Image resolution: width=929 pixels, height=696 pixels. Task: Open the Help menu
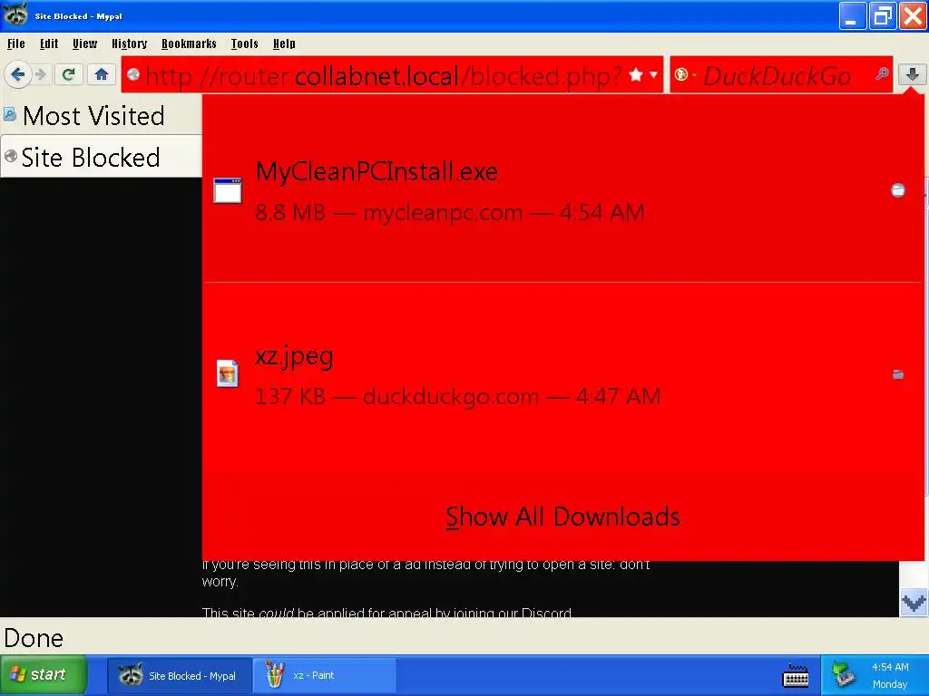[x=284, y=43]
